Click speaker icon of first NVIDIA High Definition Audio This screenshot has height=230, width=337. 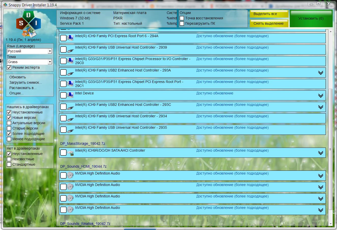tap(70, 175)
